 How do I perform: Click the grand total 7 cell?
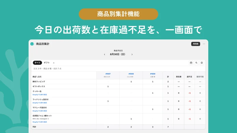pos(168,127)
